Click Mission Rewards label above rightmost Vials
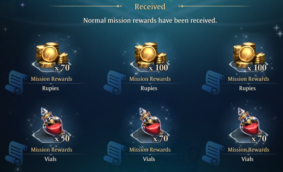283x172 pixels. point(248,150)
